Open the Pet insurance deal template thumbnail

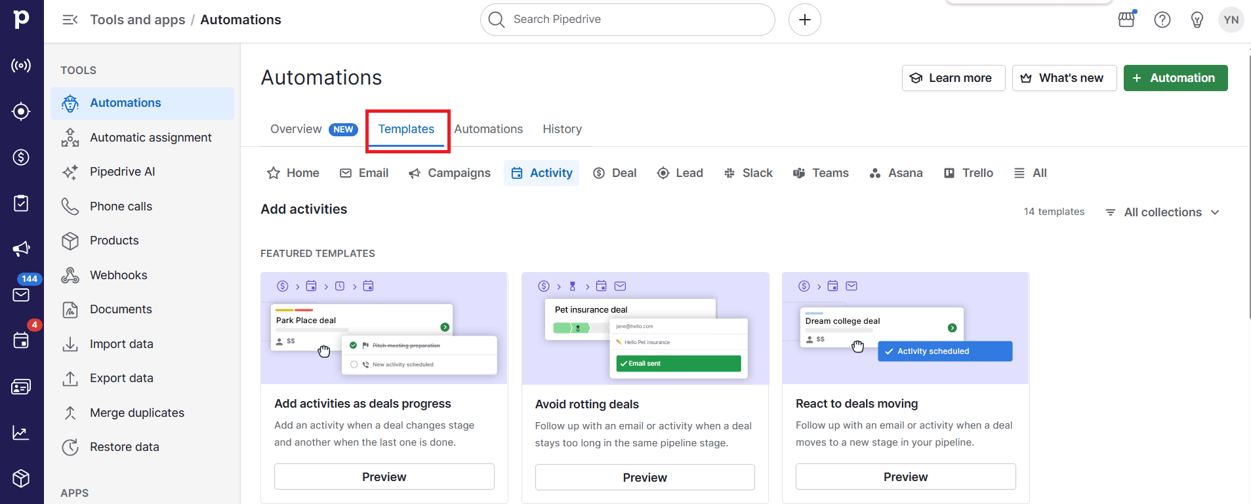(x=645, y=328)
